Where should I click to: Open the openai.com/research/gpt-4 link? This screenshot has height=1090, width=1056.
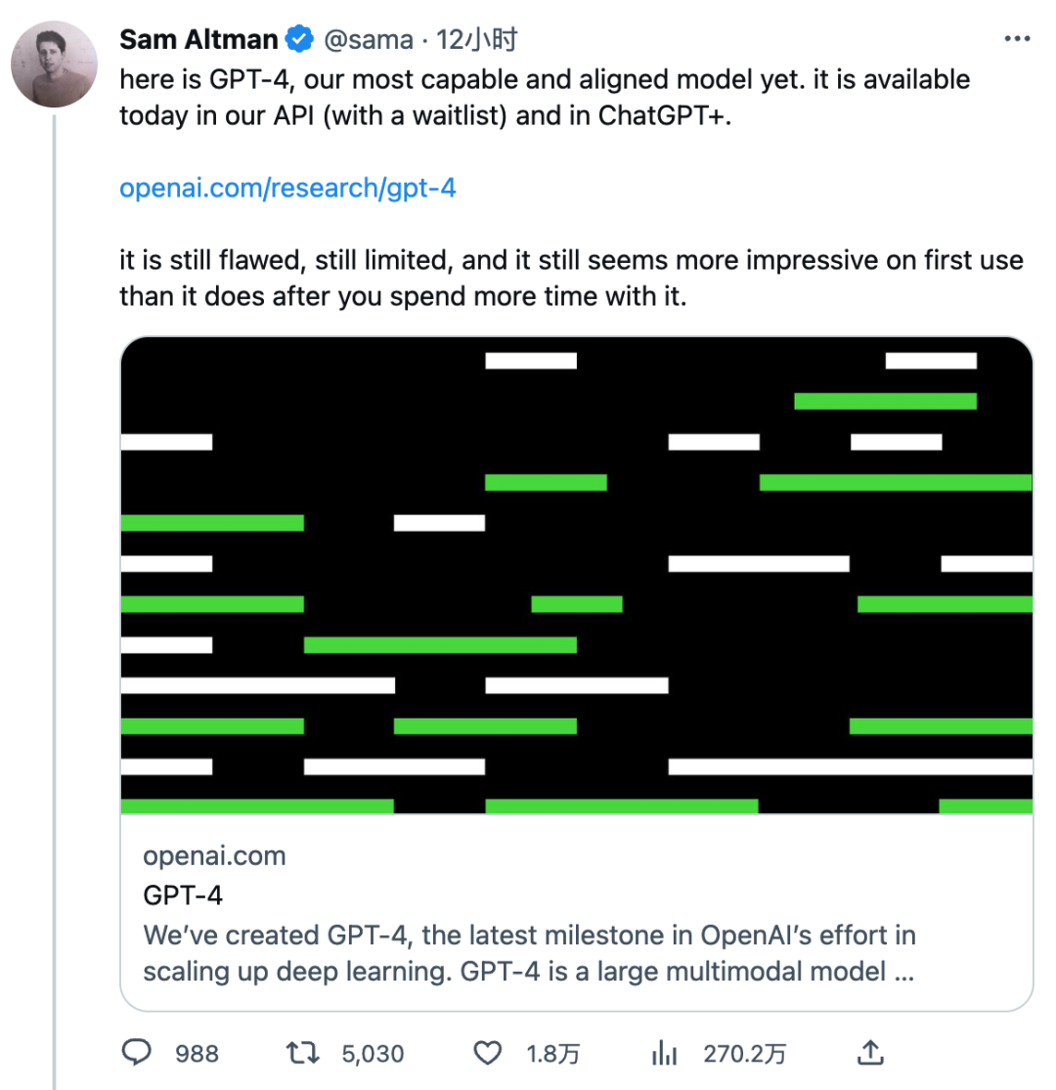point(286,188)
